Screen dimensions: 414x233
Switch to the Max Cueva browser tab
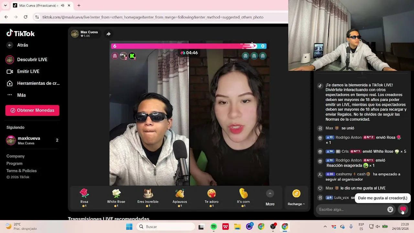[42, 6]
